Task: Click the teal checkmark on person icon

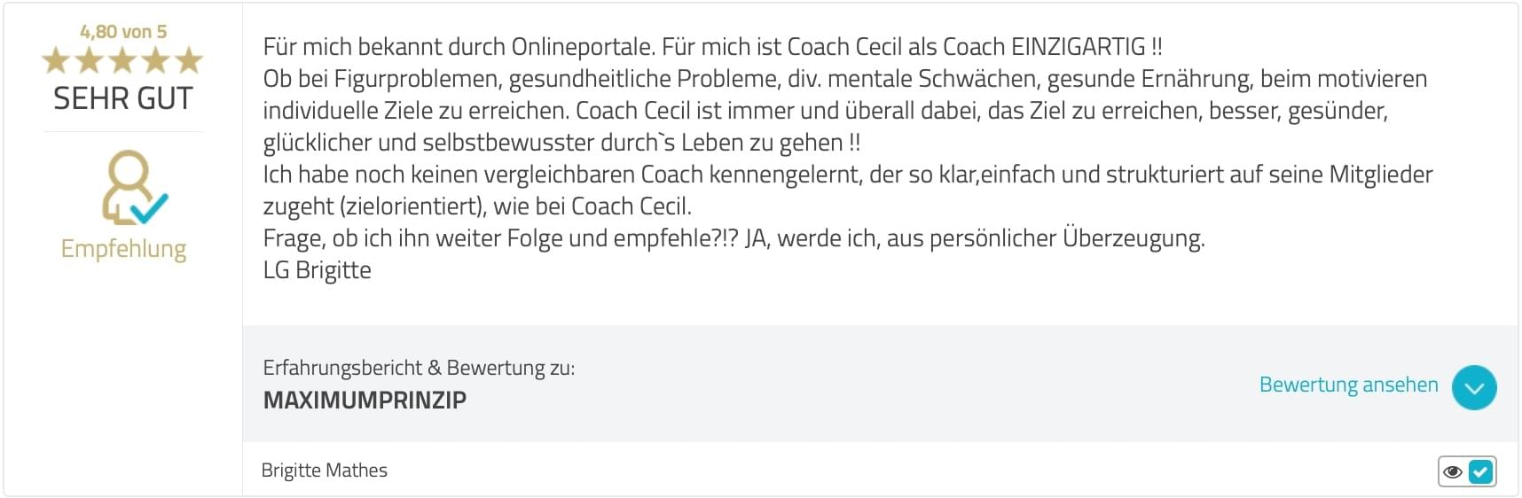Action: pyautogui.click(x=149, y=207)
